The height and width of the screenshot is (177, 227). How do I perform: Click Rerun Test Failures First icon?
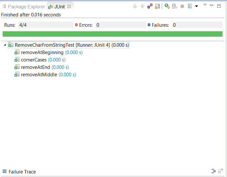[x=175, y=6]
